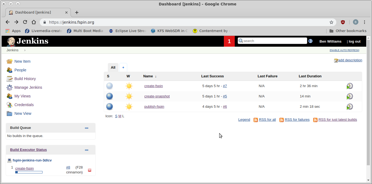
Task: Open the Other bookmarks folder
Action: pyautogui.click(x=348, y=31)
